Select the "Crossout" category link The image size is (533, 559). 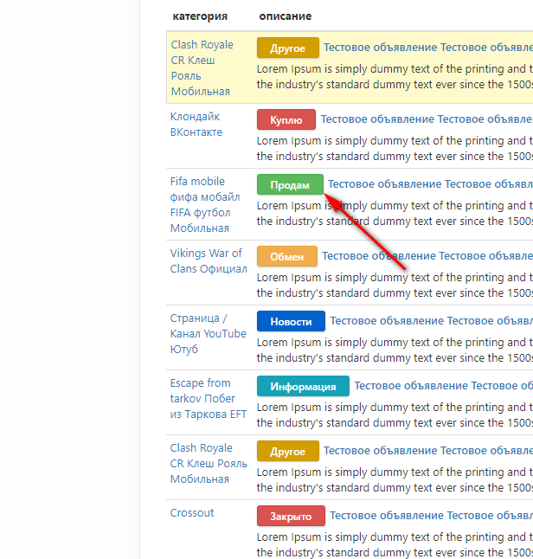tap(192, 513)
